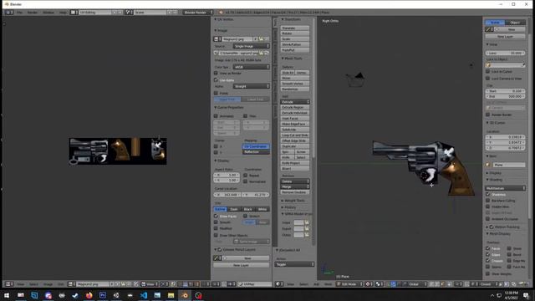
Task: Open the Render menu
Action: [33, 13]
